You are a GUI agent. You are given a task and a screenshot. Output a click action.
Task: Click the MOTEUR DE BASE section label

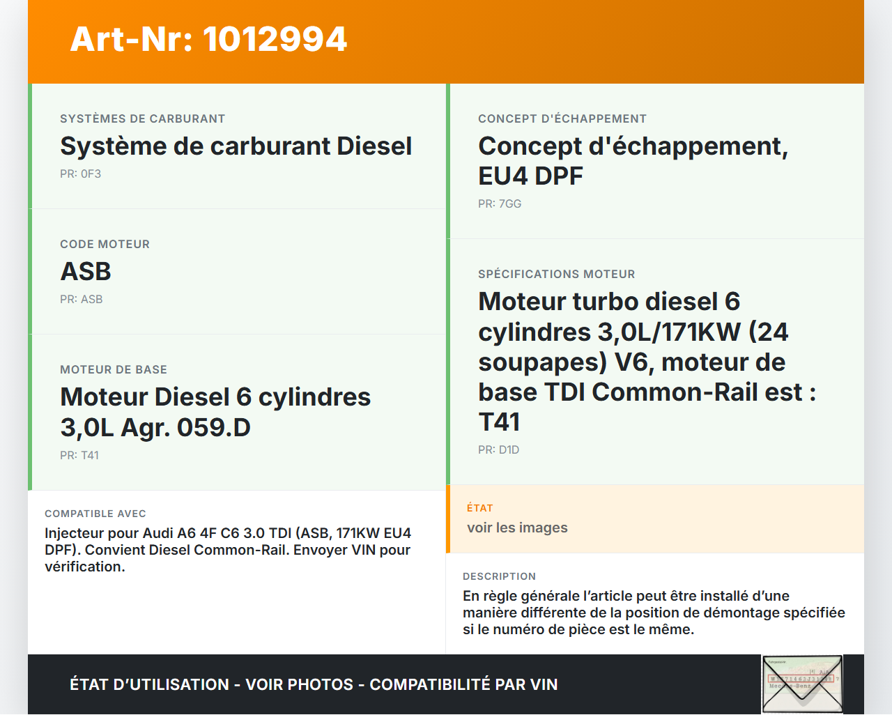pos(114,370)
